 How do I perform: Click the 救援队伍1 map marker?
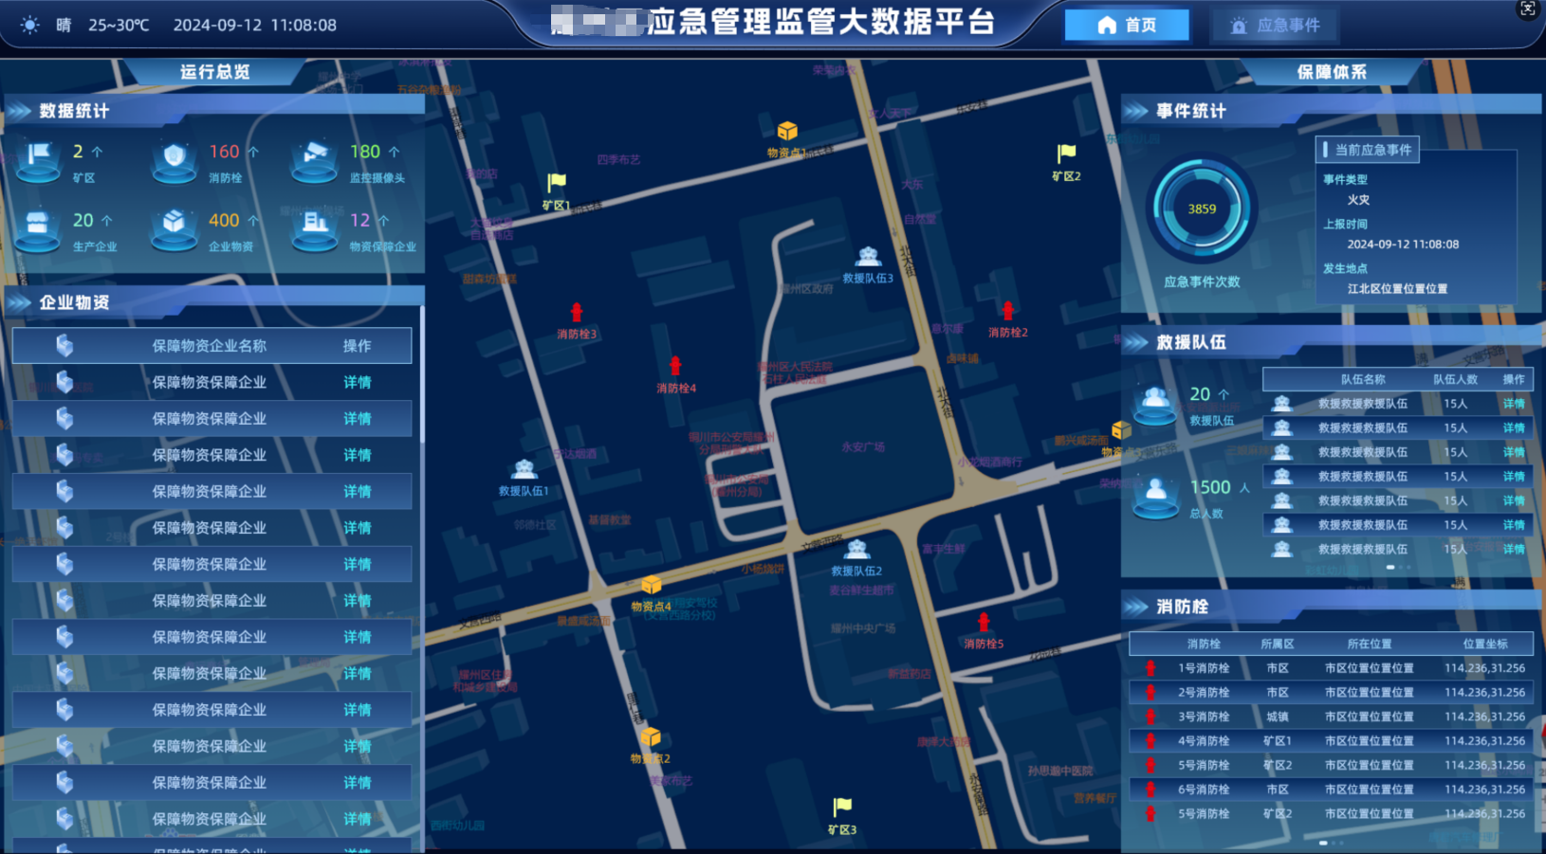tap(524, 469)
